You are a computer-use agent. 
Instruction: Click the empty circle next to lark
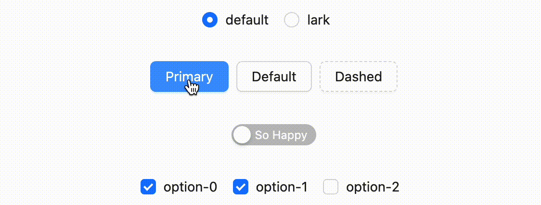point(292,20)
